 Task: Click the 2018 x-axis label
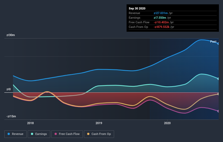[30, 123]
